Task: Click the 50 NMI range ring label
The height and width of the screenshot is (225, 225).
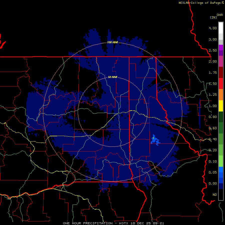Action: click(x=112, y=77)
